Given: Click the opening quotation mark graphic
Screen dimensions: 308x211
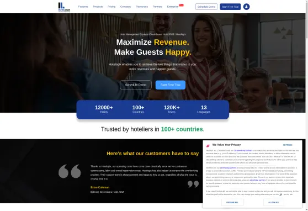Looking at the screenshot, I should click(x=70, y=171).
